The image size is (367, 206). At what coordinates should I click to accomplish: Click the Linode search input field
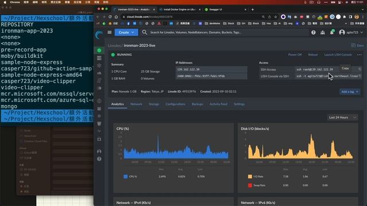pyautogui.click(x=228, y=33)
